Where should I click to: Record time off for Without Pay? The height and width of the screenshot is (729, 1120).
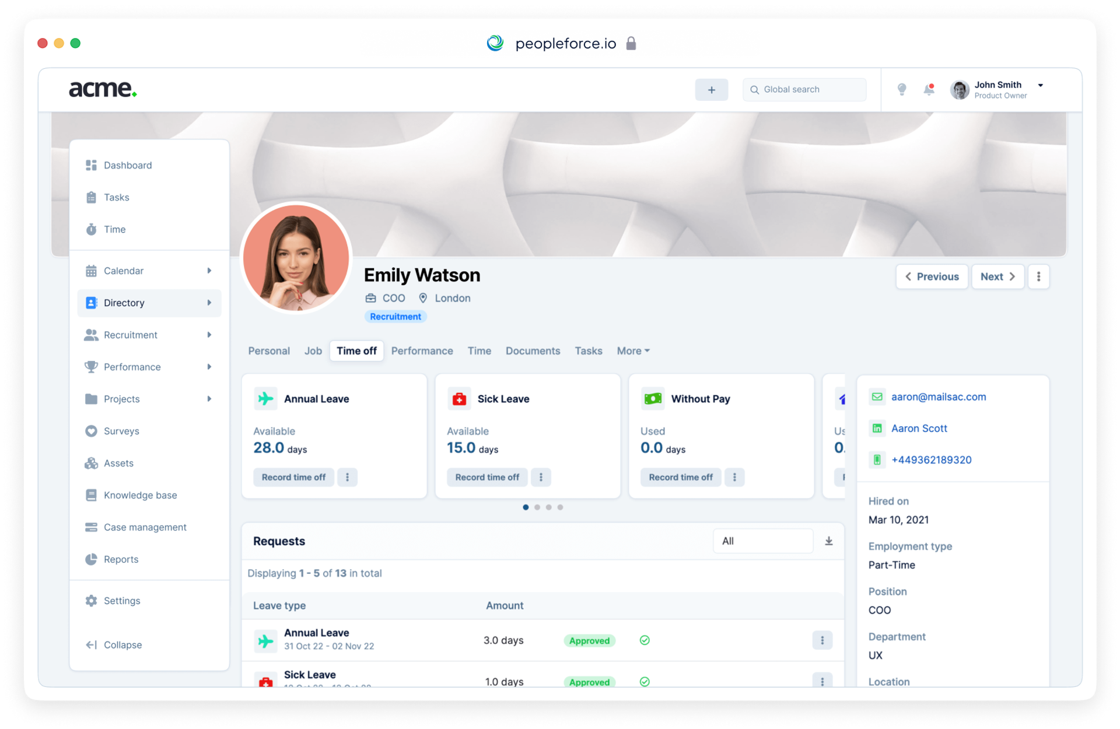[681, 477]
